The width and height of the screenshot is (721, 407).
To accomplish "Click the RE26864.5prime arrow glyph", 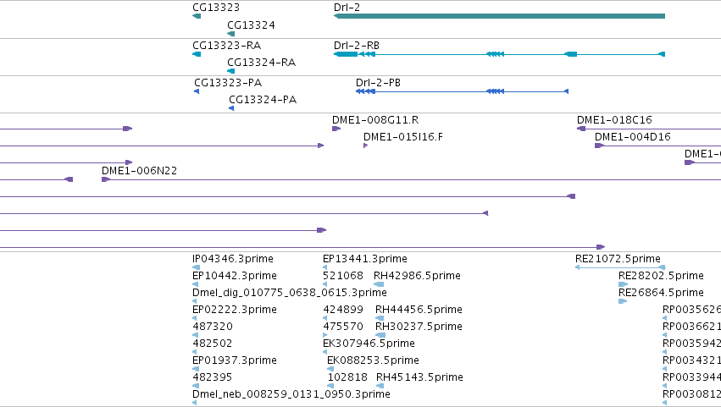I will point(623,301).
